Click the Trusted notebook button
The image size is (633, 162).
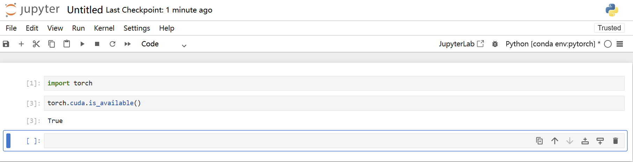click(x=609, y=28)
